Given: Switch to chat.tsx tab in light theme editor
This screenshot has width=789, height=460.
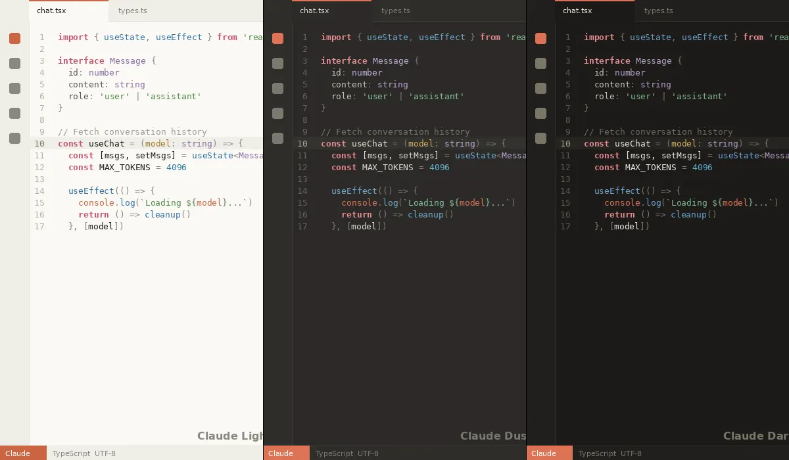Looking at the screenshot, I should tap(68, 11).
